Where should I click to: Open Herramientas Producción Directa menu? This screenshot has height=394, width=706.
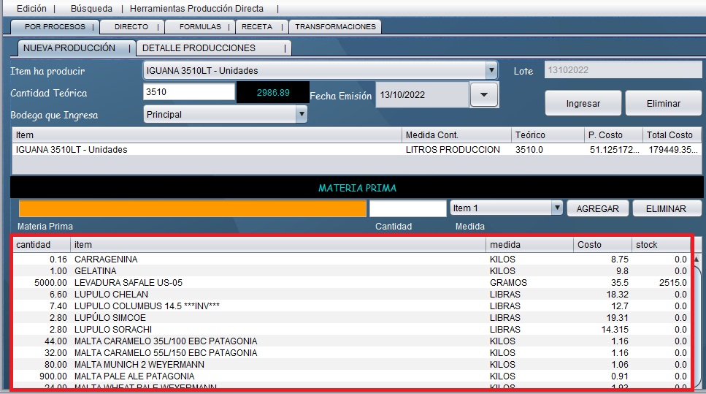196,8
